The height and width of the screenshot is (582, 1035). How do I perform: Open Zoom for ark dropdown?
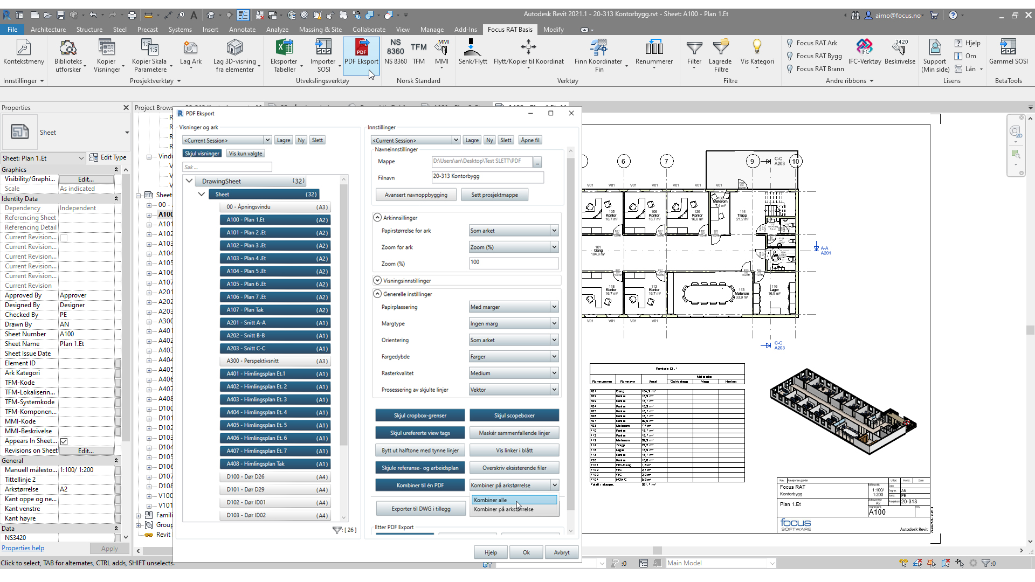pyautogui.click(x=514, y=247)
